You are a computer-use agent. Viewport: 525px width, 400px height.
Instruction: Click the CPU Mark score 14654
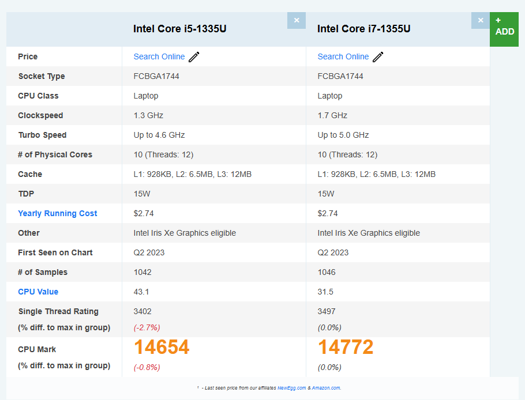pyautogui.click(x=162, y=347)
